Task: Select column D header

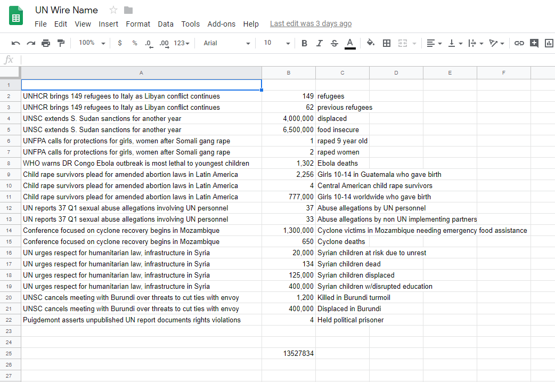Action: (x=396, y=72)
